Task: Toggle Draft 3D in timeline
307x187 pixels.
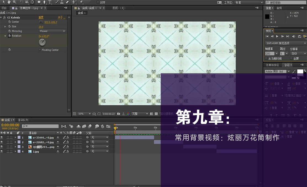Action: tap(71, 126)
